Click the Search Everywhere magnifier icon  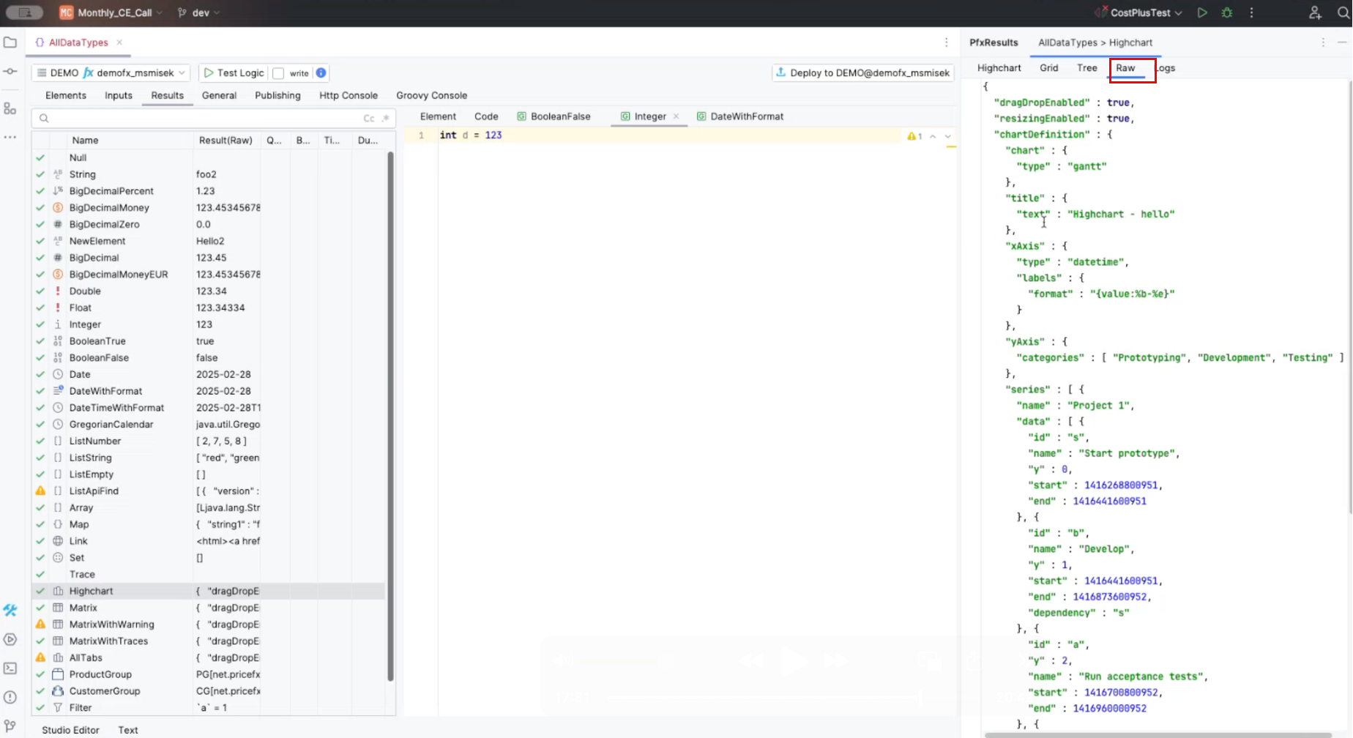coord(1343,12)
